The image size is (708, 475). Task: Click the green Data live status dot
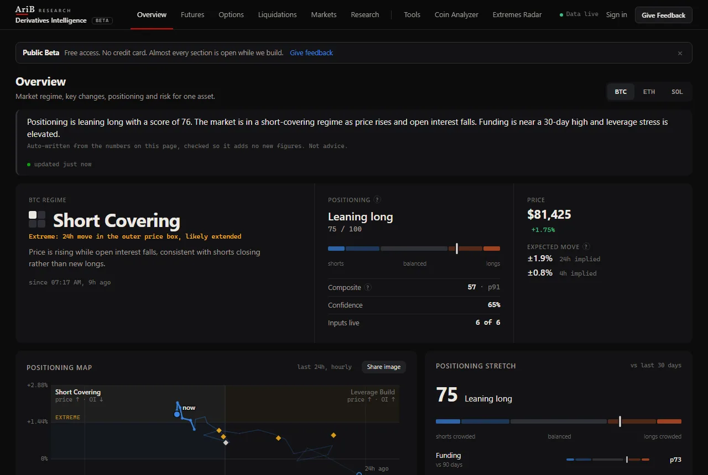(x=561, y=15)
